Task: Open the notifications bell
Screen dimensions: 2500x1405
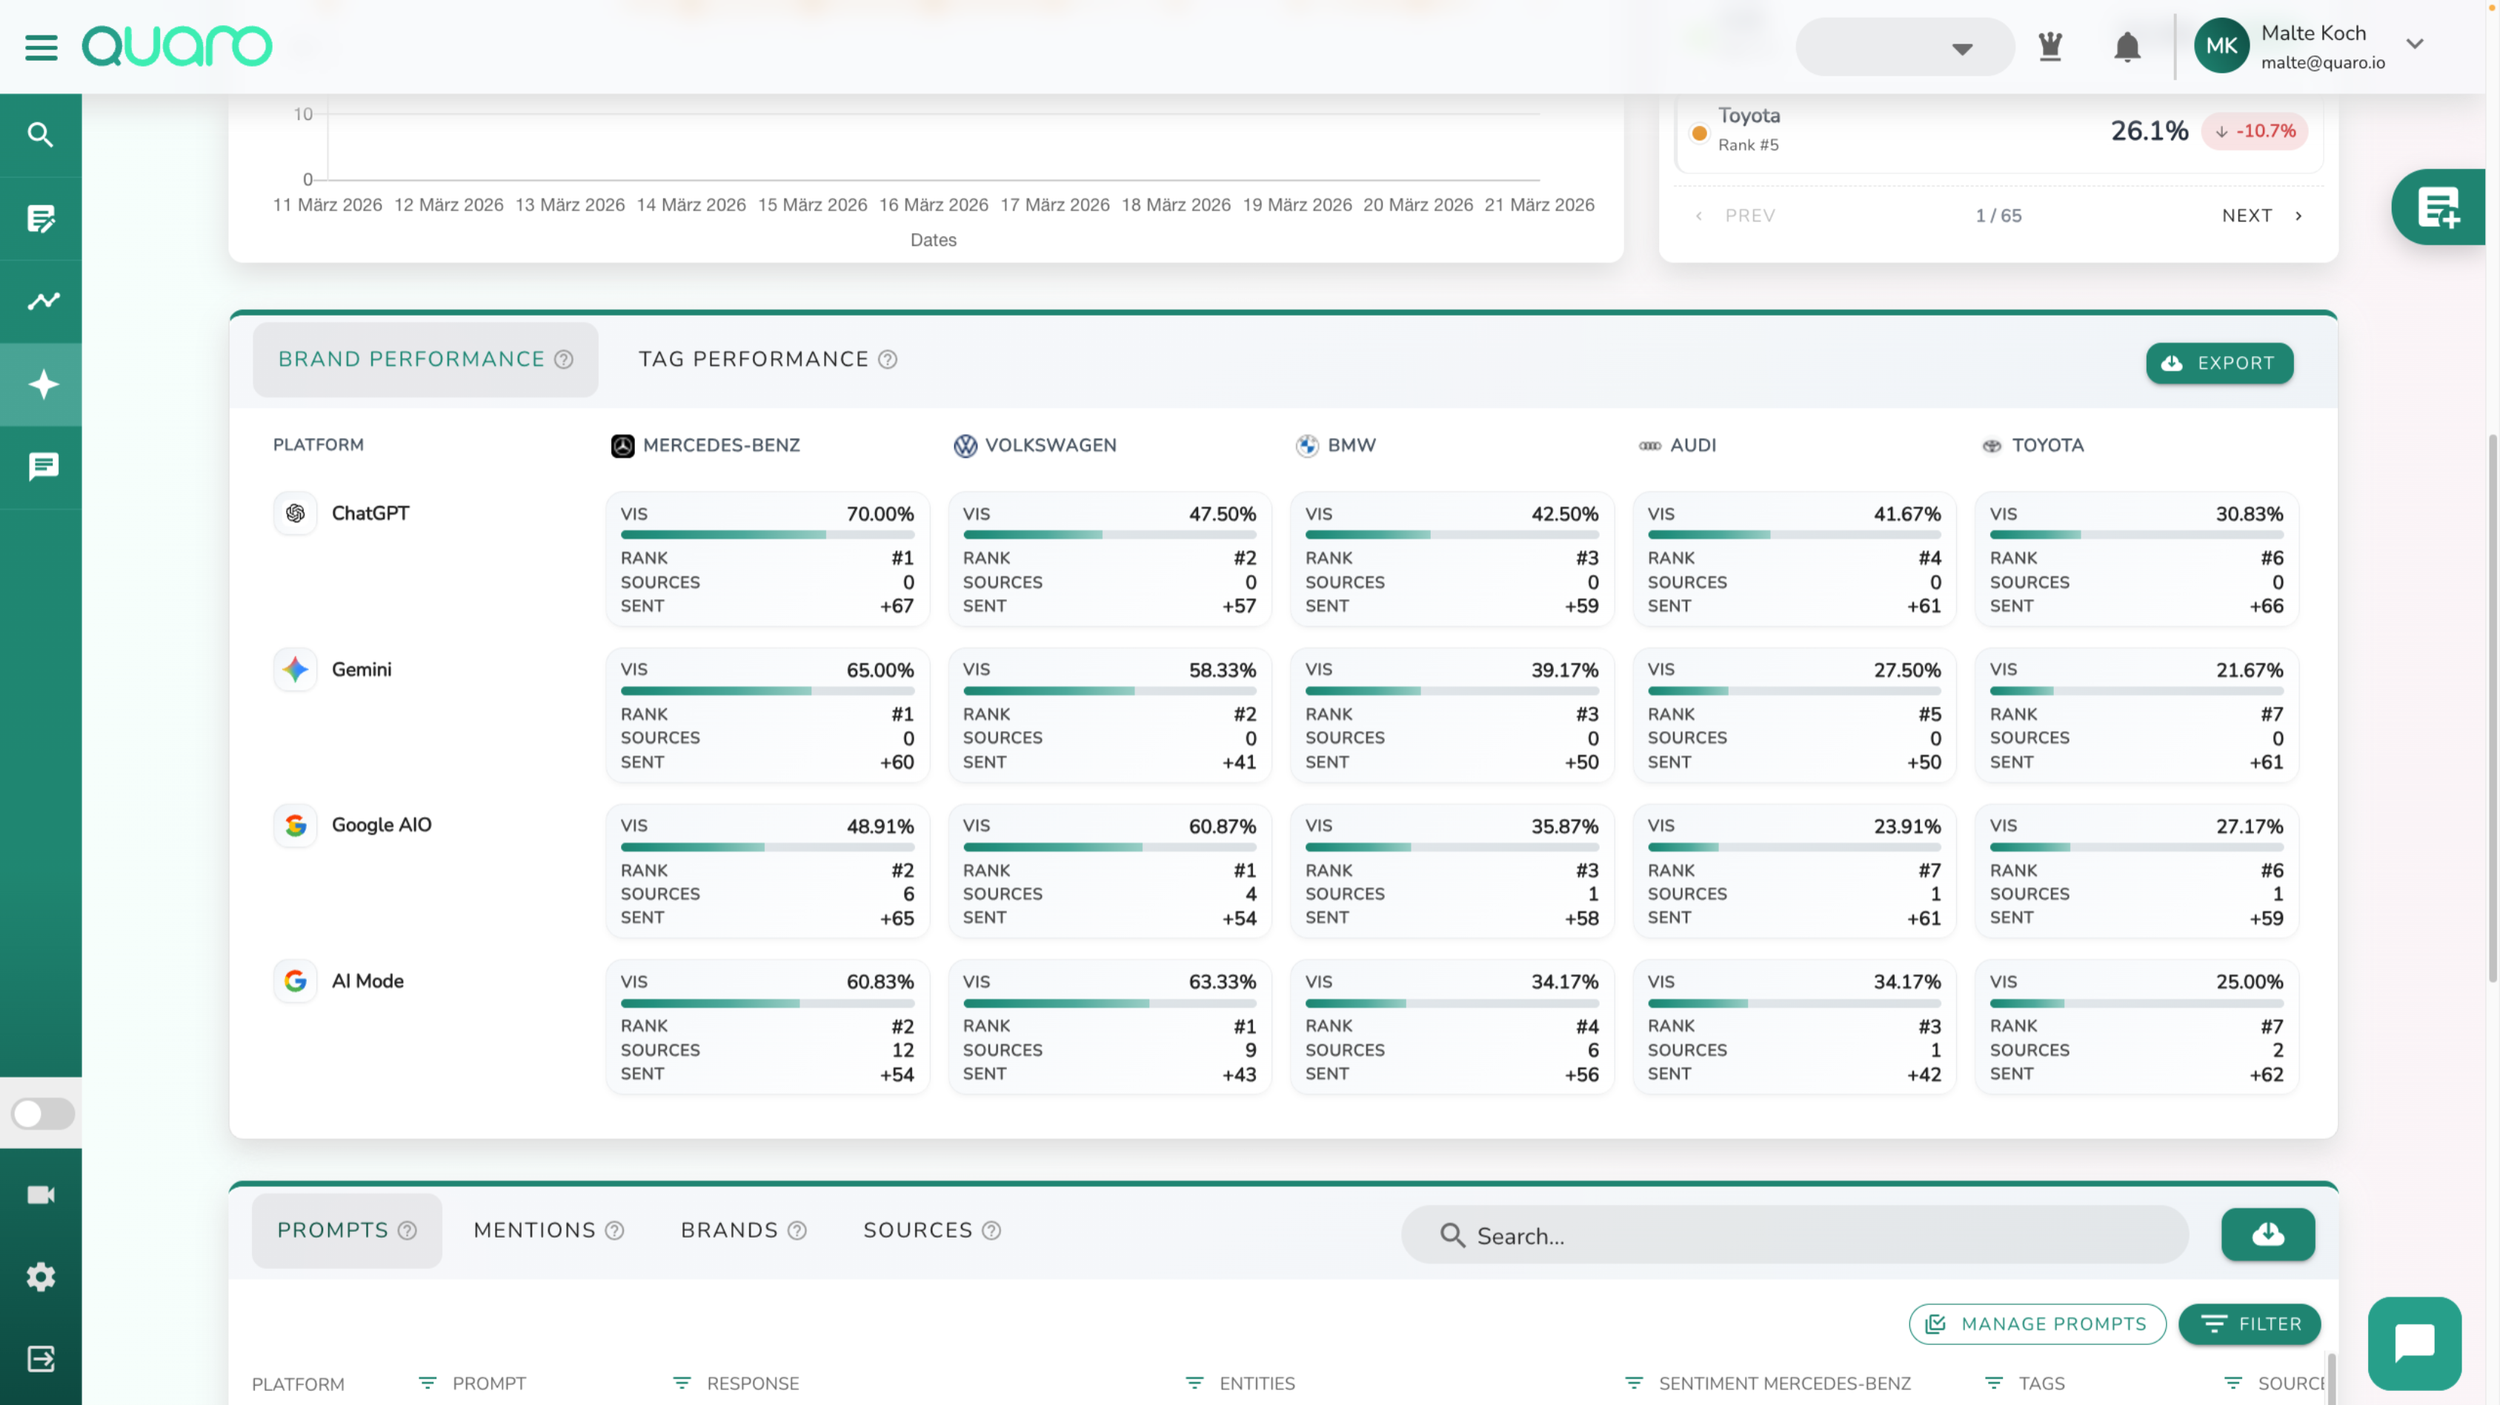Action: coord(2127,47)
